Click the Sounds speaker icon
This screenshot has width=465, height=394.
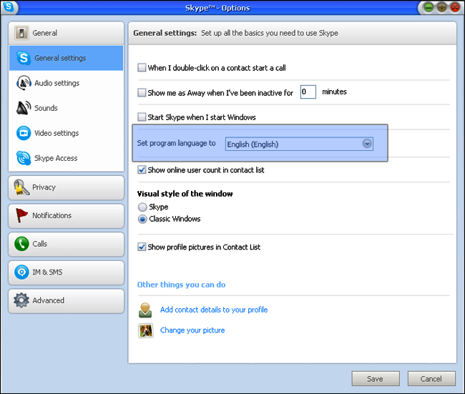(x=24, y=108)
